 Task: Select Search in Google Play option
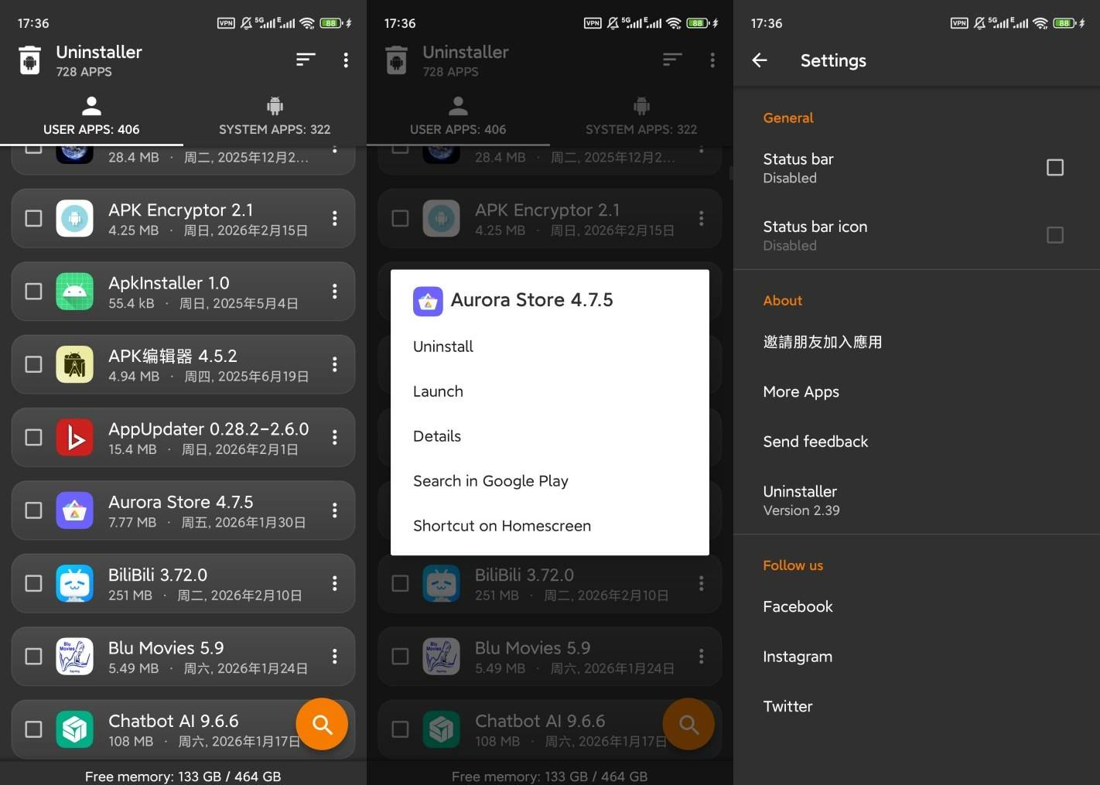[490, 481]
